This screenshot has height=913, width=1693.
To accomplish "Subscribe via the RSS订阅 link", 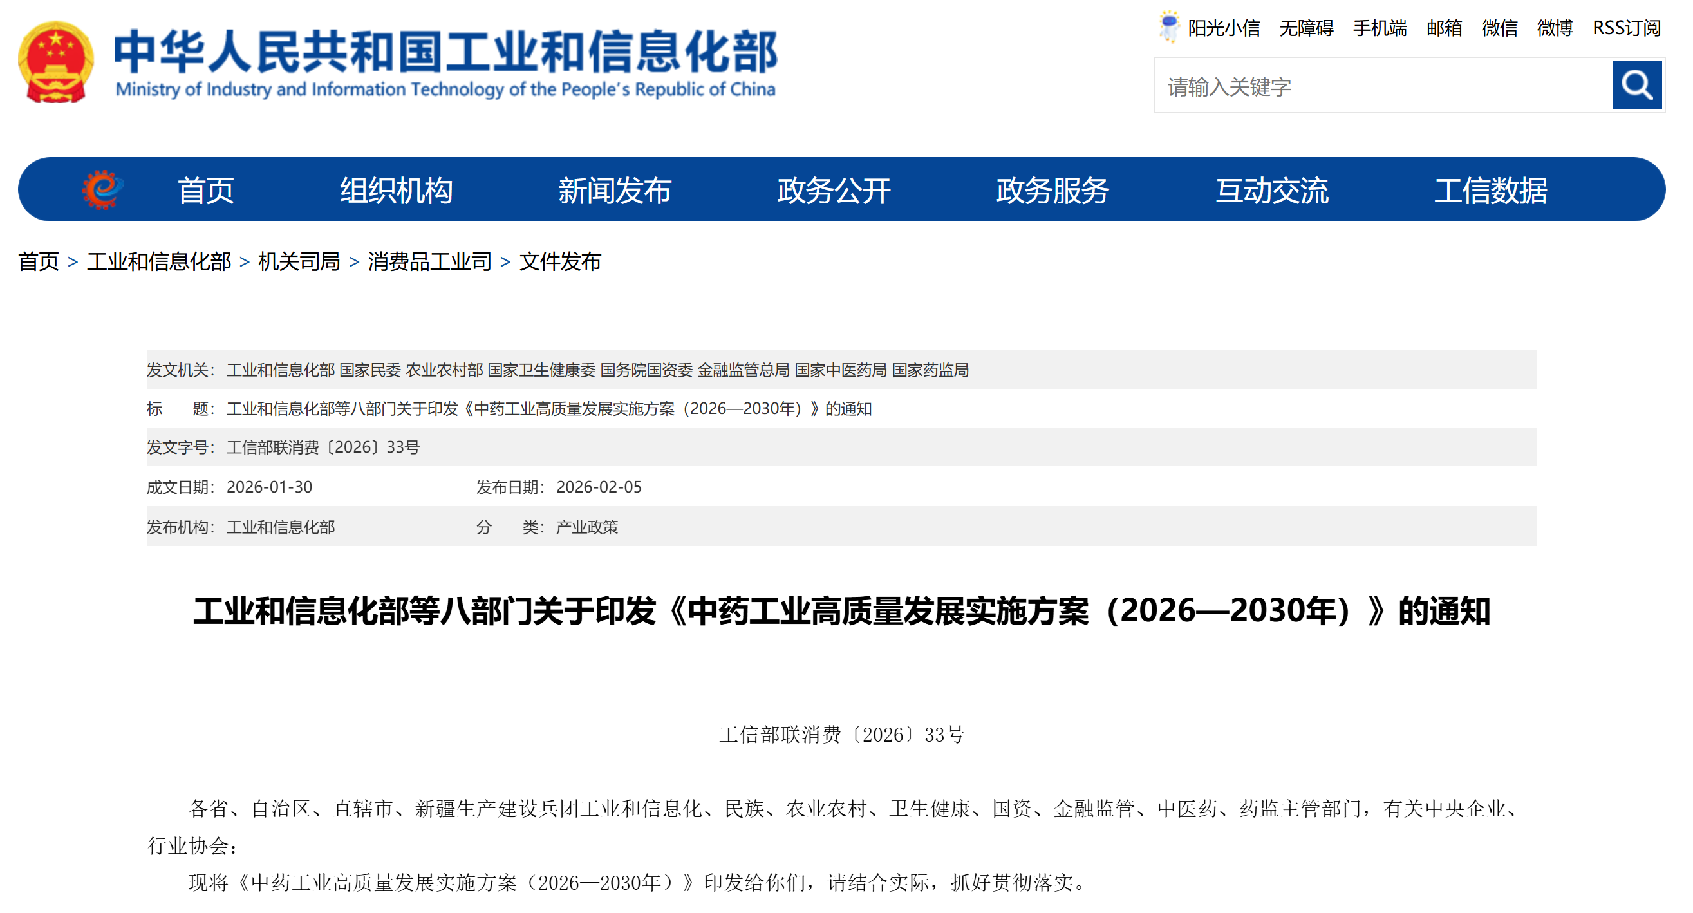I will (1626, 28).
